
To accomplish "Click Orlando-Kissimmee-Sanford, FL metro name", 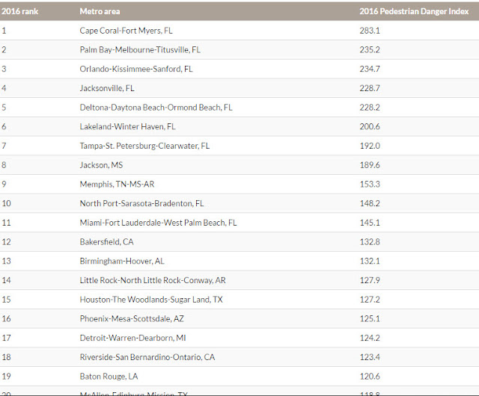I will click(136, 69).
